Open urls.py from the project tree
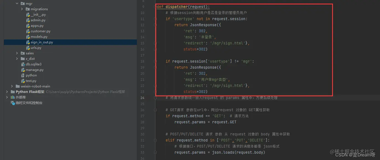380x160 pixels. [x=36, y=48]
